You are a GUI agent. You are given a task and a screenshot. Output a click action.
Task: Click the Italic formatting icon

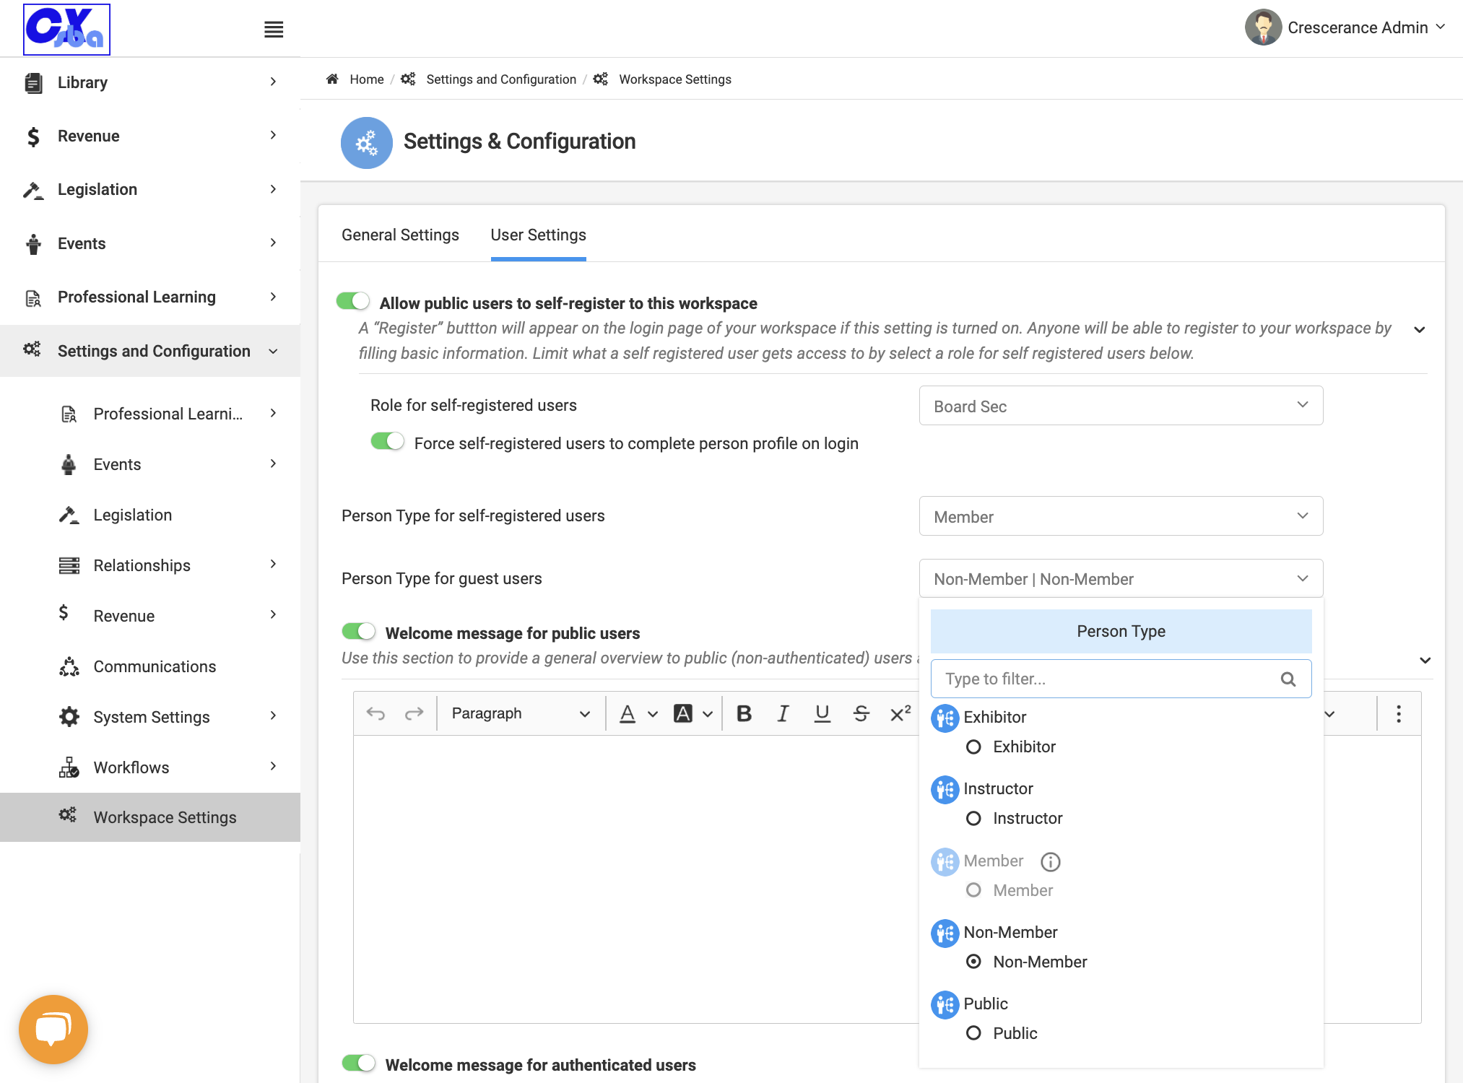(783, 714)
